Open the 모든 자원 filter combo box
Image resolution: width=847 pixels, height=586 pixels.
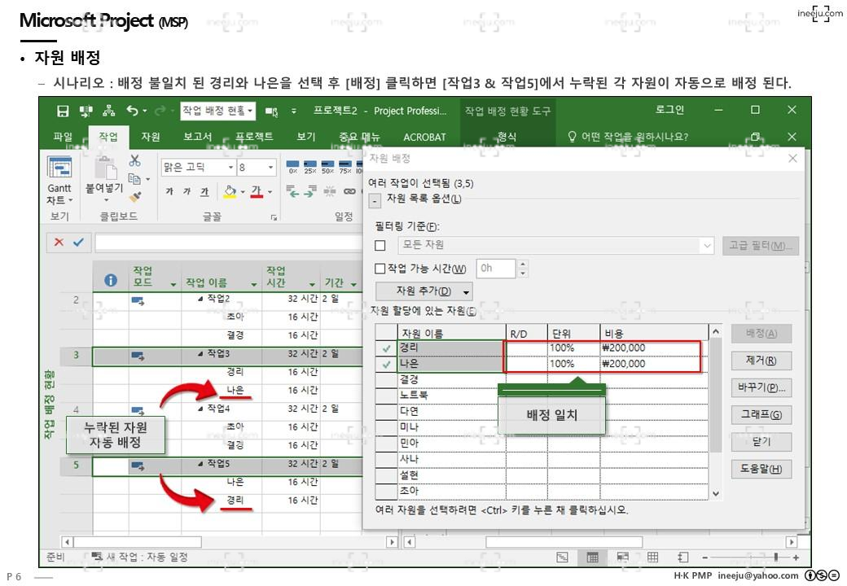tap(555, 246)
